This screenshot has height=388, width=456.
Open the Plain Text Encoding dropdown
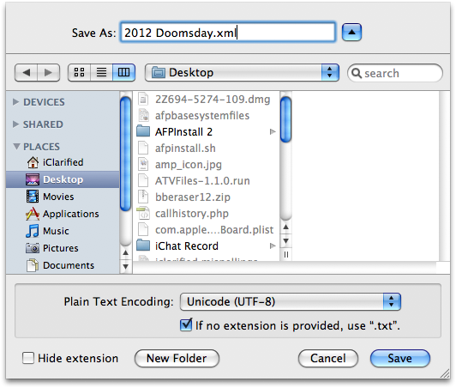click(x=291, y=301)
